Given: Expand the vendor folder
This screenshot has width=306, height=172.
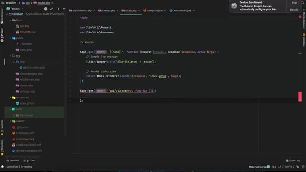Looking at the screenshot, I should (x=11, y=121).
